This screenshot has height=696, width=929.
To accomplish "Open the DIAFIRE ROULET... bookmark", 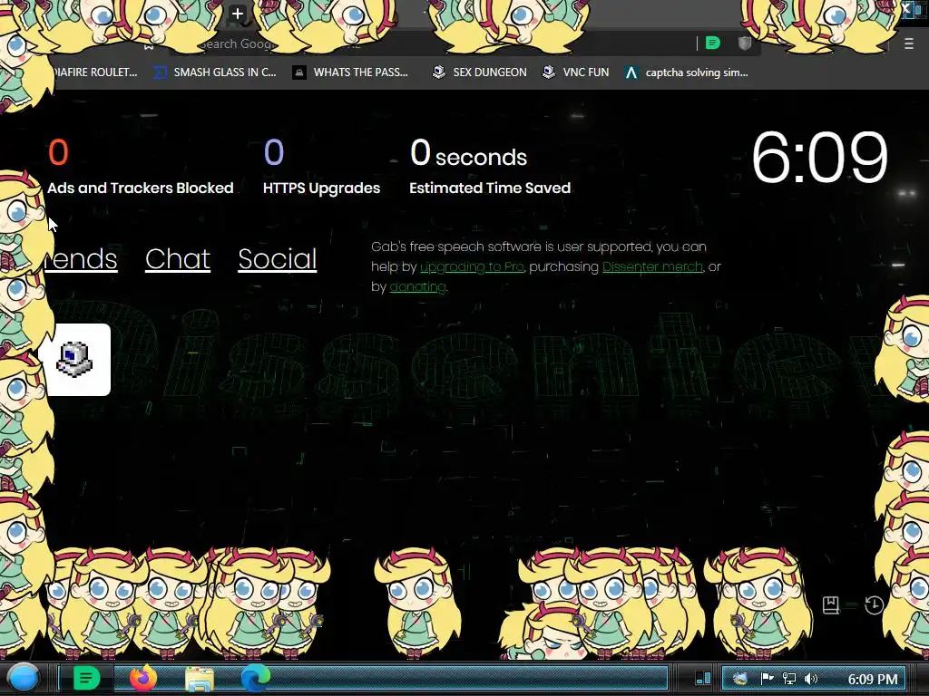I will coord(94,72).
